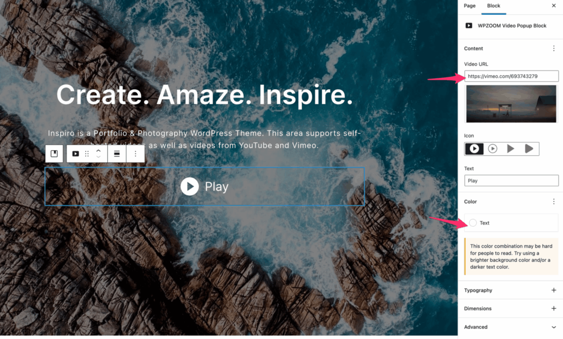Open the alignment tool in block toolbar

pos(117,154)
